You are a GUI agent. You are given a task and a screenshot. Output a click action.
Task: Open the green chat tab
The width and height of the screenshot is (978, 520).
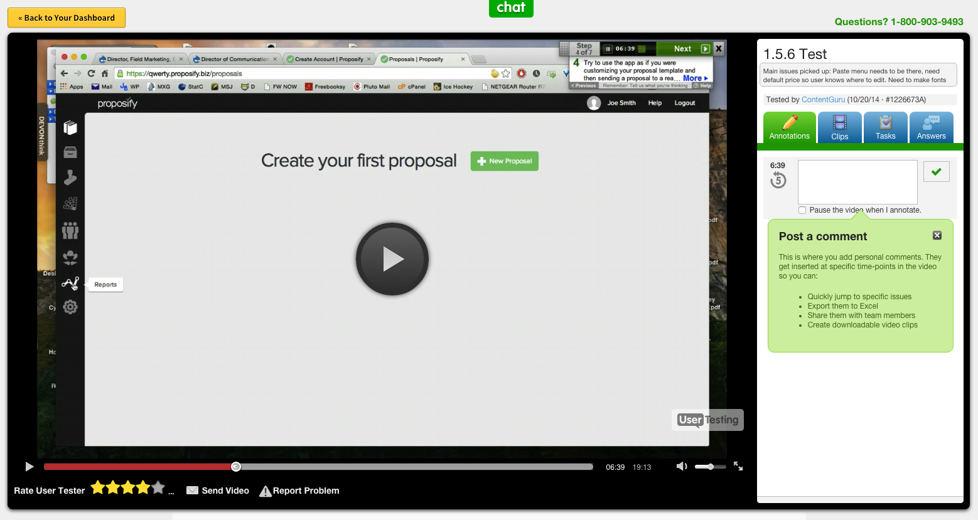point(511,8)
